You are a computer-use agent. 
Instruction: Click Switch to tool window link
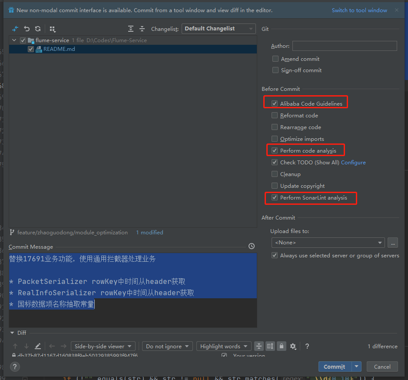click(359, 10)
